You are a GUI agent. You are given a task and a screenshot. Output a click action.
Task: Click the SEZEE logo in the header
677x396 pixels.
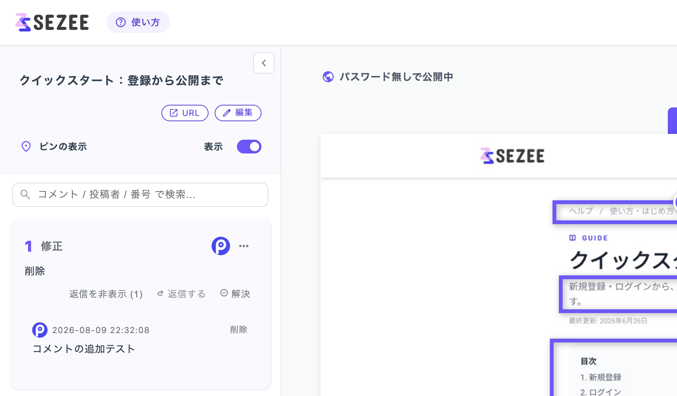52,22
